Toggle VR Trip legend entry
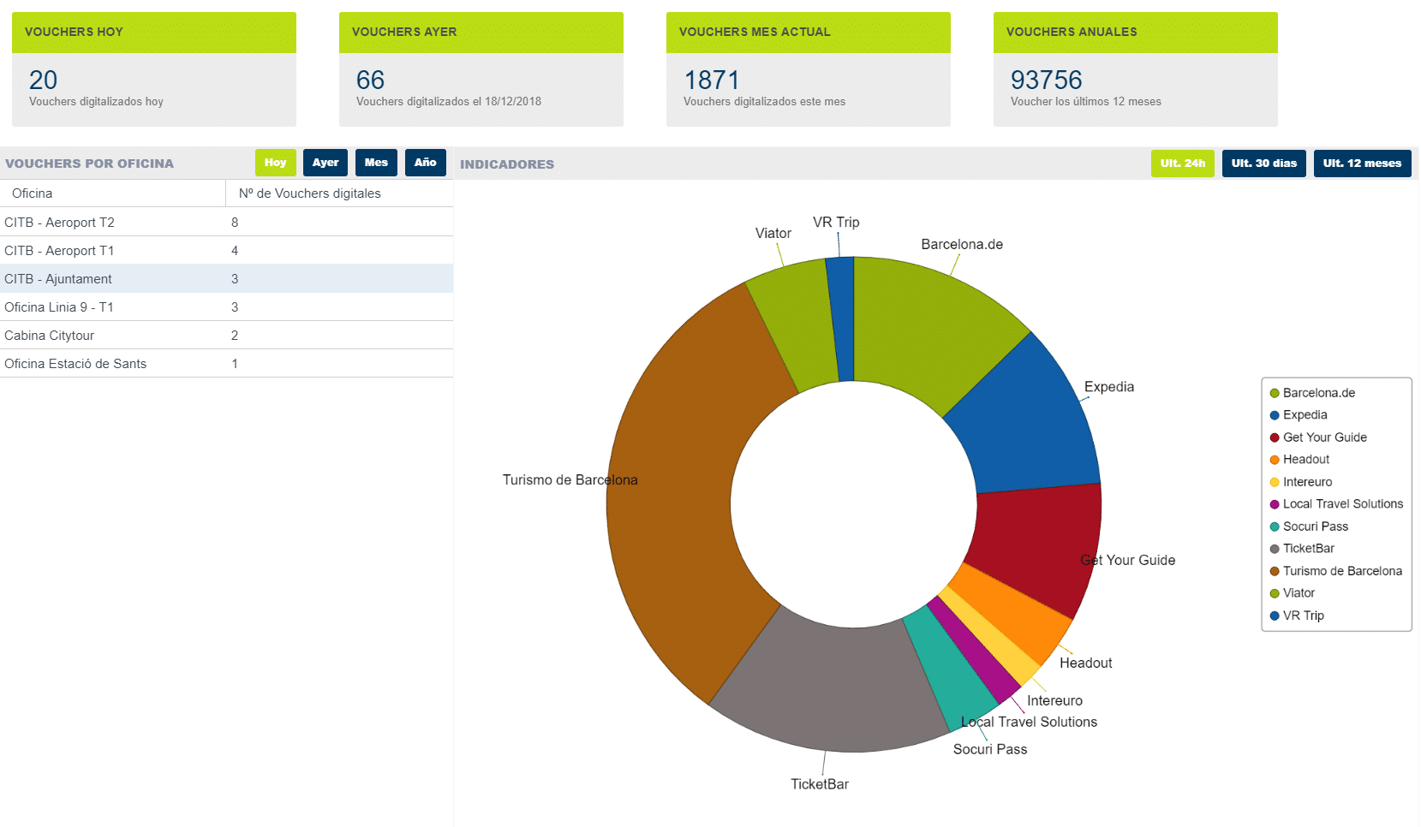 (1297, 616)
